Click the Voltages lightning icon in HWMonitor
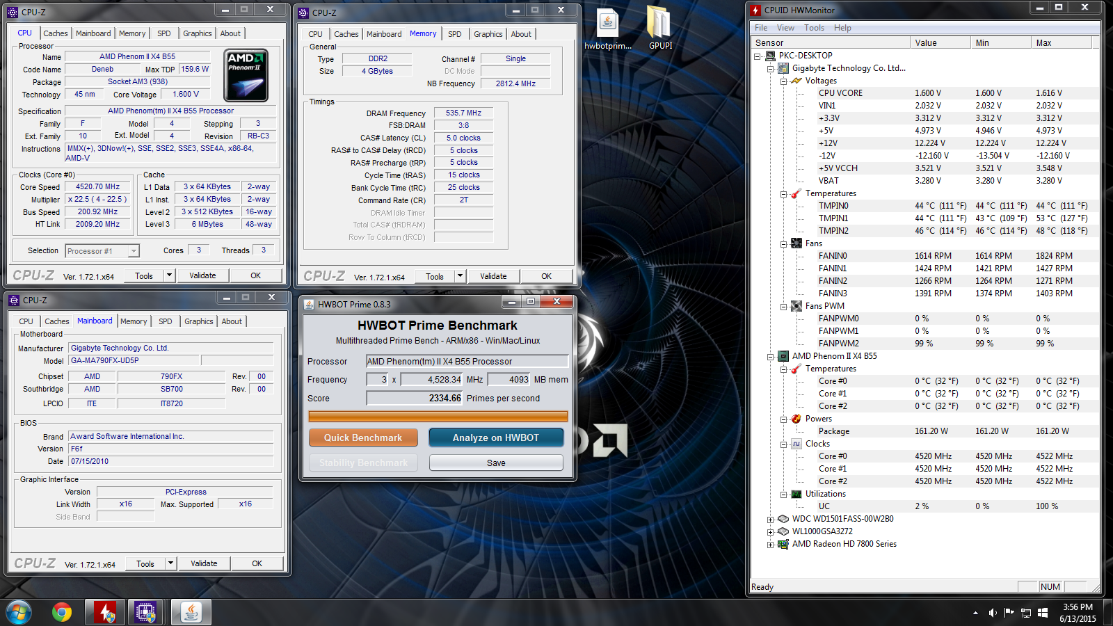 coord(796,81)
